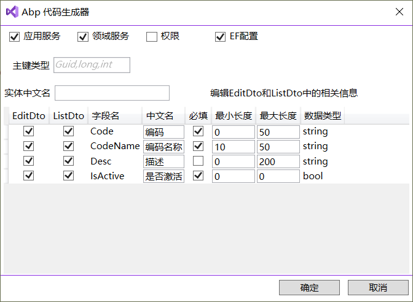413x302 pixels.
Task: Toggle EditDto checkbox for Code row
Action: pos(28,131)
